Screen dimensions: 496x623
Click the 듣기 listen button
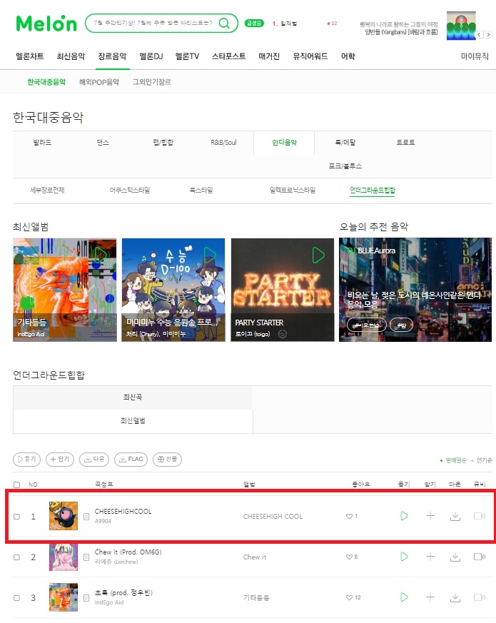click(27, 459)
